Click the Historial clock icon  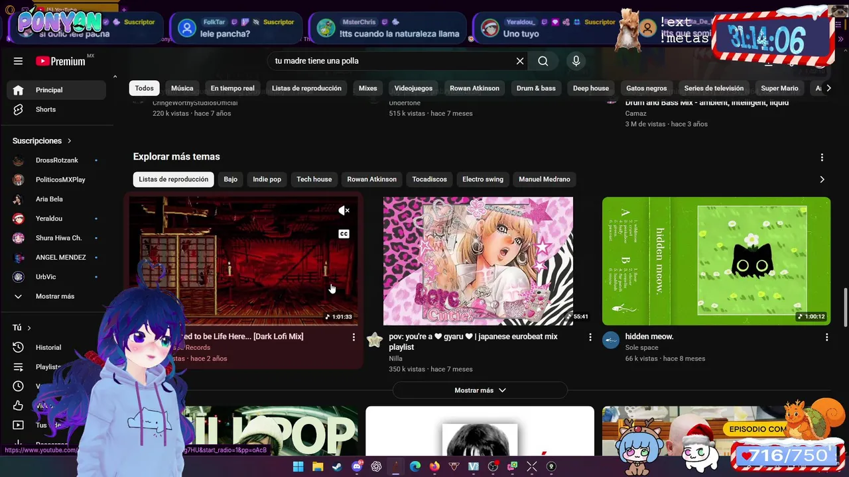[x=18, y=347]
